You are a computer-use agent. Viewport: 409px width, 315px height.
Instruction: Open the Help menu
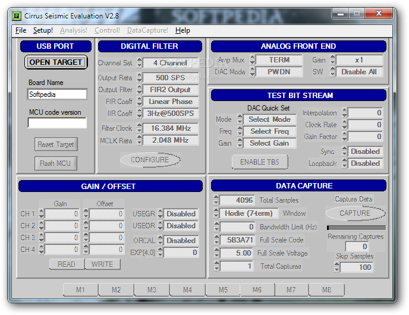click(x=183, y=30)
